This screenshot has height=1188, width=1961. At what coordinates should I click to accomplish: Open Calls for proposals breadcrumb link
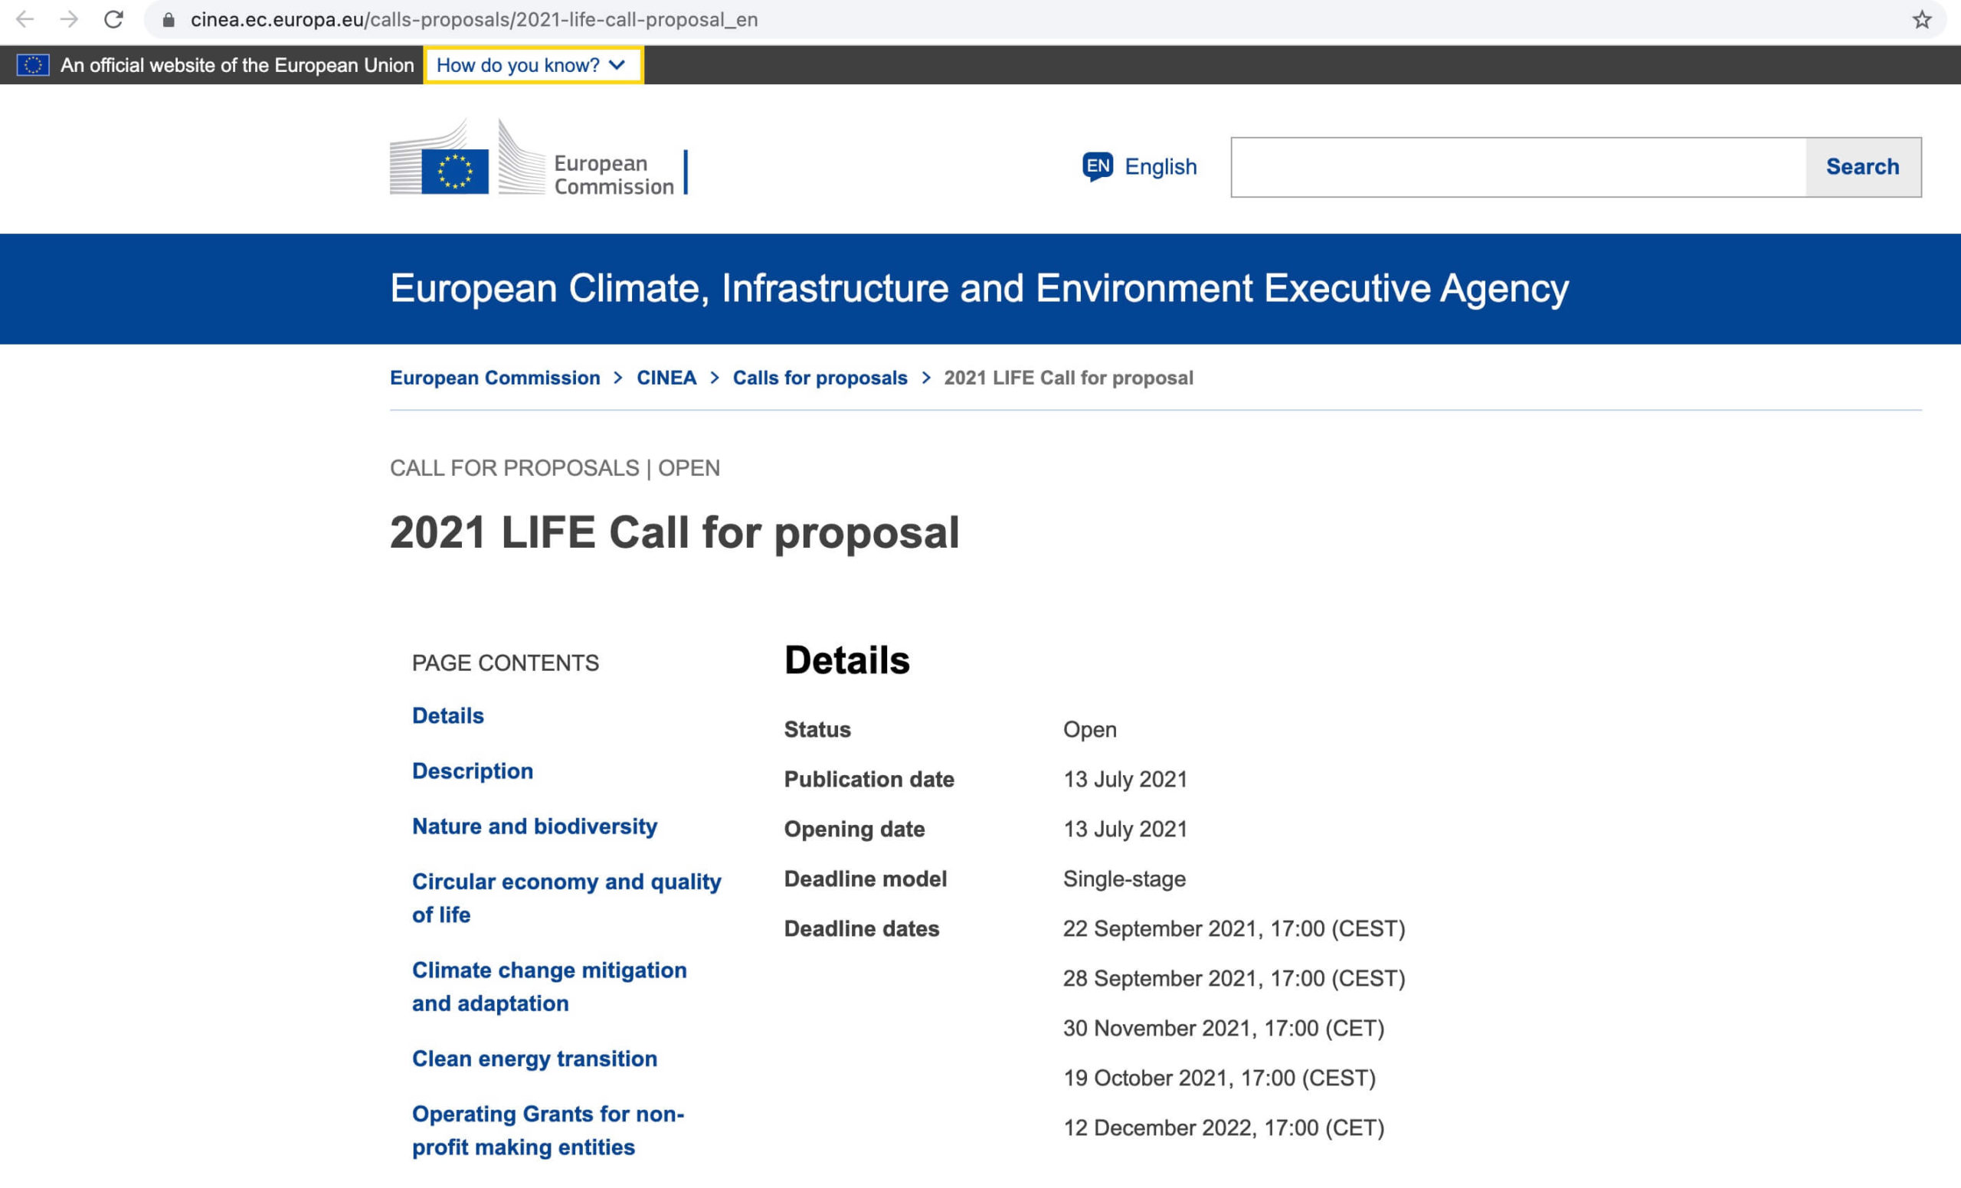click(820, 378)
